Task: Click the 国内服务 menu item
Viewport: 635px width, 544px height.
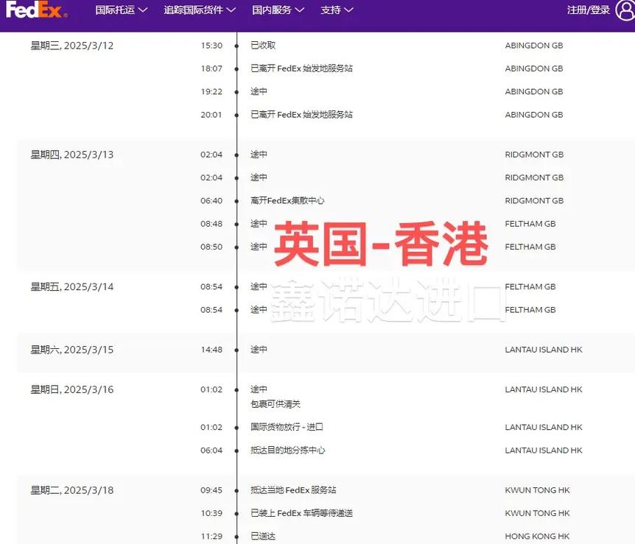Action: [273, 10]
